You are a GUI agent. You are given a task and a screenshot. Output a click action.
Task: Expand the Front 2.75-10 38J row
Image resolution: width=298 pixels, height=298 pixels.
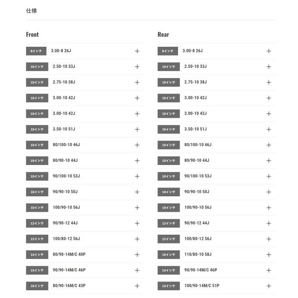click(137, 82)
